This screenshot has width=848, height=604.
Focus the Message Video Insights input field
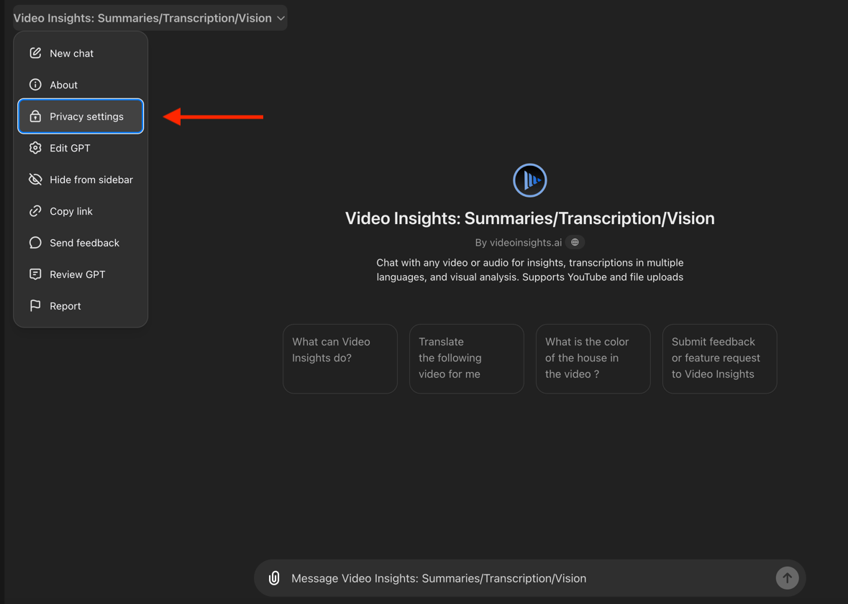click(x=530, y=578)
